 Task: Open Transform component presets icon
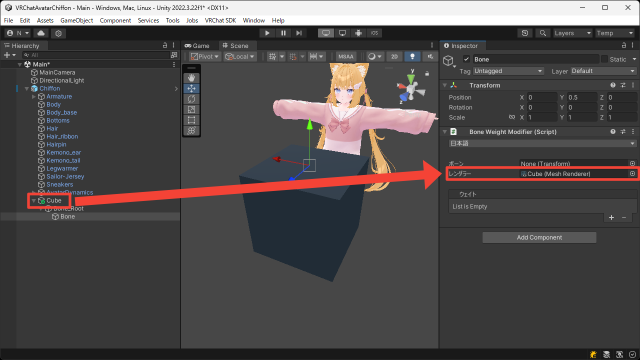[x=623, y=85]
